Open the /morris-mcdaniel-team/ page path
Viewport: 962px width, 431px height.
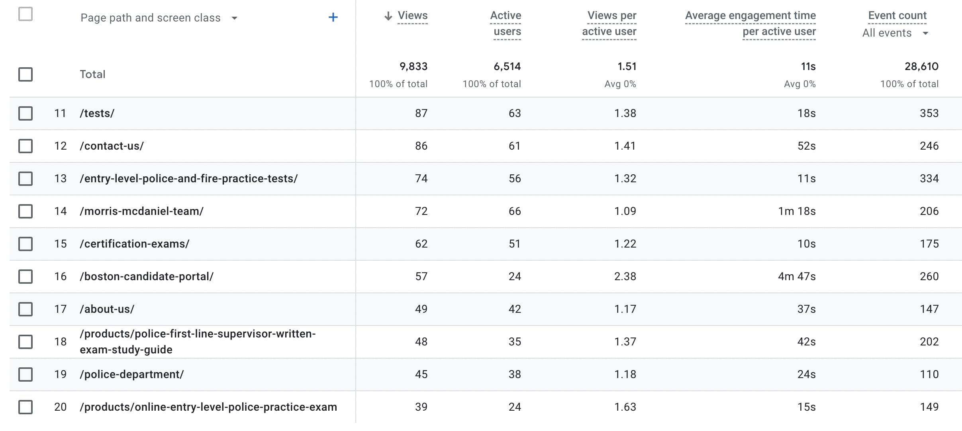tap(141, 211)
